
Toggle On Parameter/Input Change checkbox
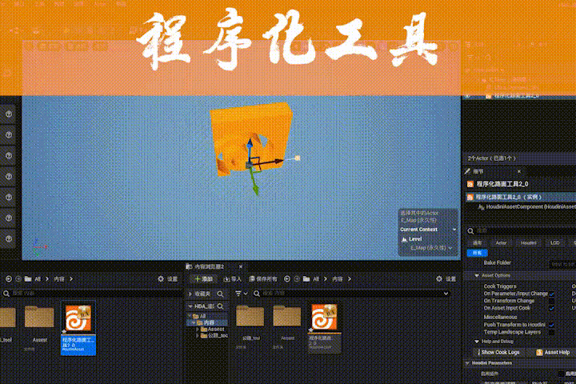tap(551, 294)
